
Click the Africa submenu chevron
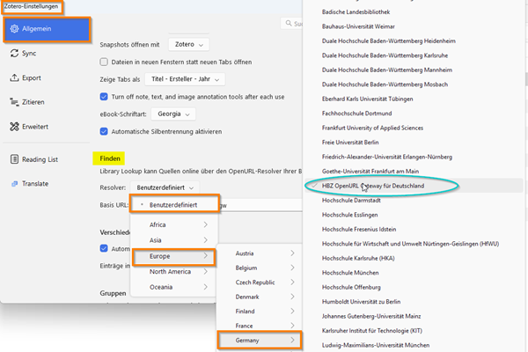[205, 224]
